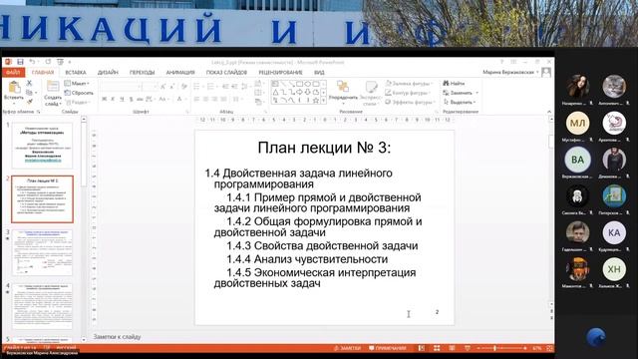This screenshot has width=638, height=359.
Task: Click the Reset (Сбросить) slide button
Action: pos(79,93)
